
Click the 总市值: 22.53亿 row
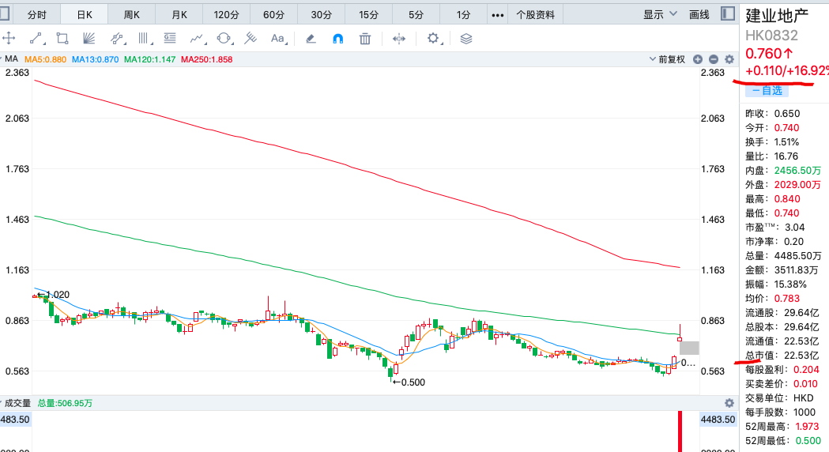coord(782,356)
